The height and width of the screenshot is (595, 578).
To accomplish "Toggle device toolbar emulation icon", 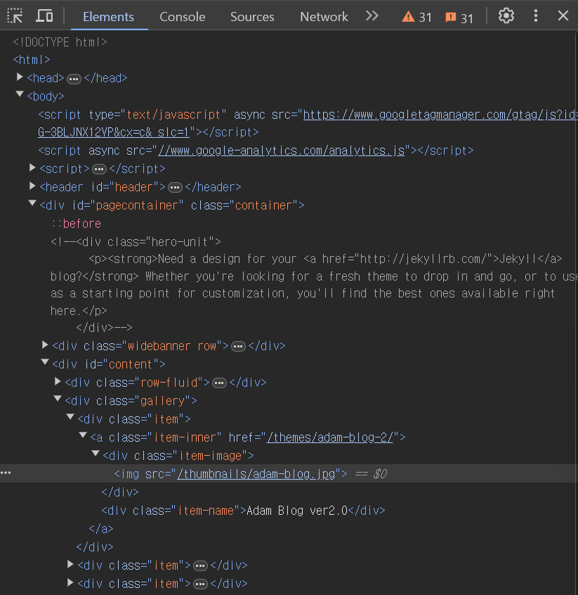I will point(44,16).
